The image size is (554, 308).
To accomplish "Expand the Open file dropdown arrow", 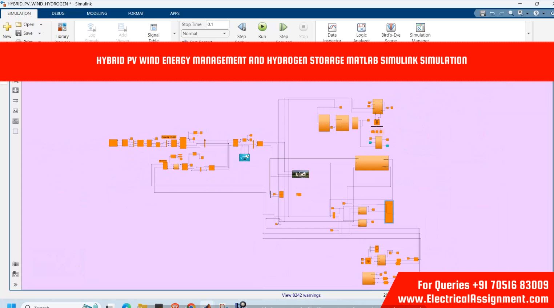I will tap(41, 25).
